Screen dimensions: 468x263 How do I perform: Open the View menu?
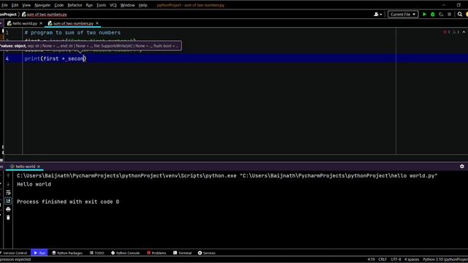point(26,5)
